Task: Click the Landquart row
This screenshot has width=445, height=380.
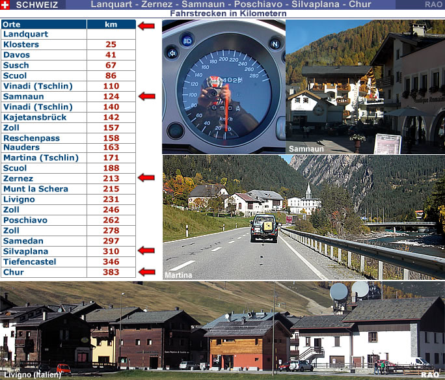Action: 68,34
